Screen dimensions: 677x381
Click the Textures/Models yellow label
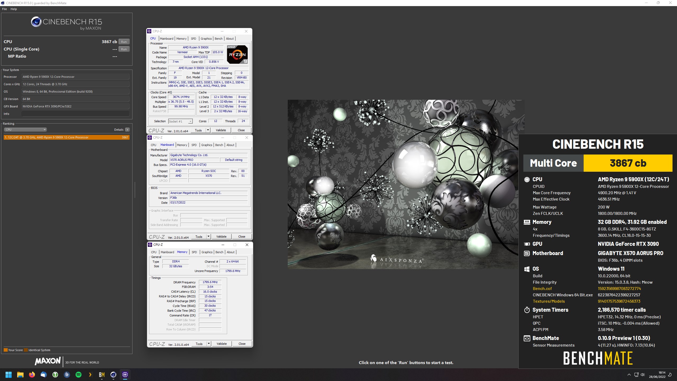pyautogui.click(x=549, y=301)
